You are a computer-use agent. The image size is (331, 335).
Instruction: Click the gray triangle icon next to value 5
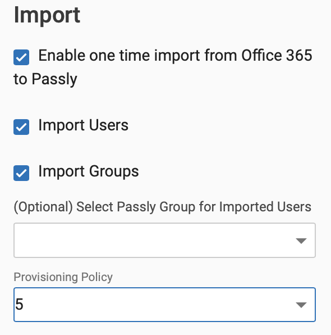point(301,305)
